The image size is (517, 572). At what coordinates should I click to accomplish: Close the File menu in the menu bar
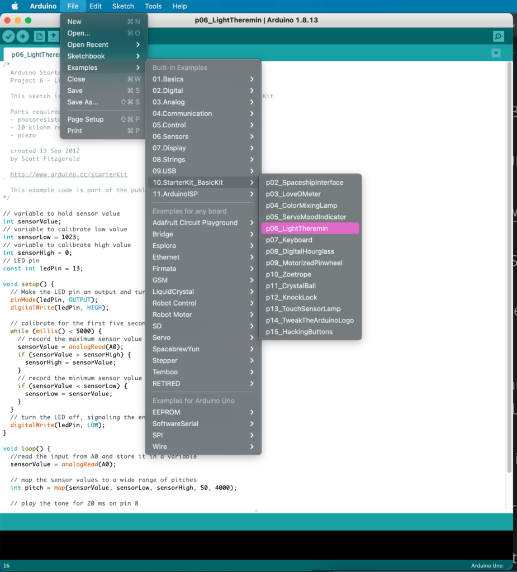(x=73, y=6)
